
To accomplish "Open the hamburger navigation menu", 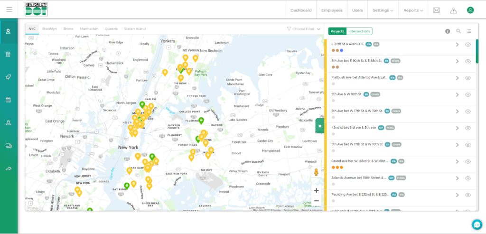I will (x=9, y=9).
